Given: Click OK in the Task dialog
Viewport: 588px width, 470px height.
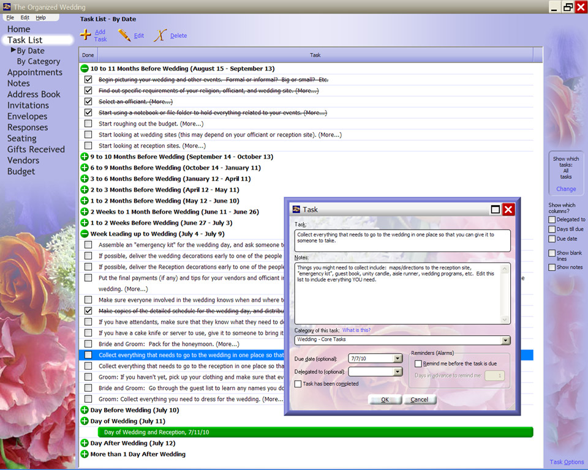Looking at the screenshot, I should (x=385, y=400).
